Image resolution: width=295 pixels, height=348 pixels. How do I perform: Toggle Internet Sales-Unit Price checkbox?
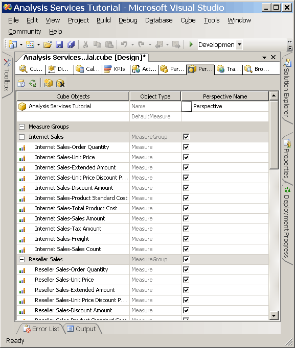[x=186, y=157]
